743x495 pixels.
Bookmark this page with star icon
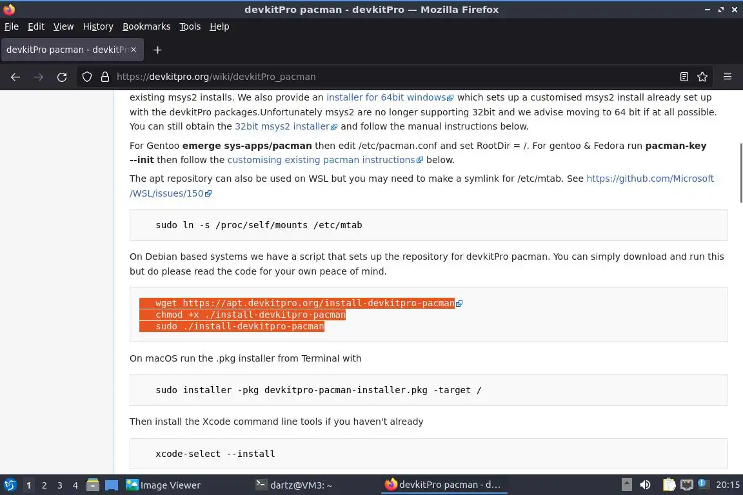tap(702, 77)
